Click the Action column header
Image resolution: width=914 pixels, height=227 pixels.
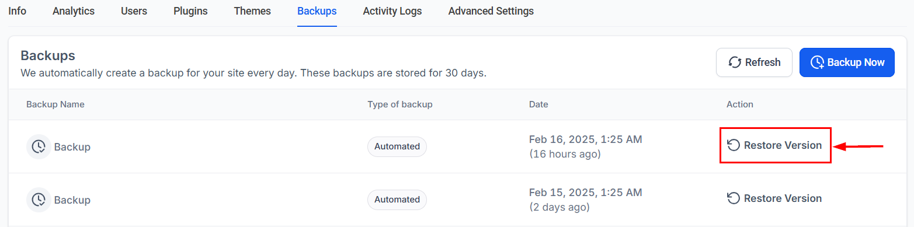pyautogui.click(x=740, y=104)
